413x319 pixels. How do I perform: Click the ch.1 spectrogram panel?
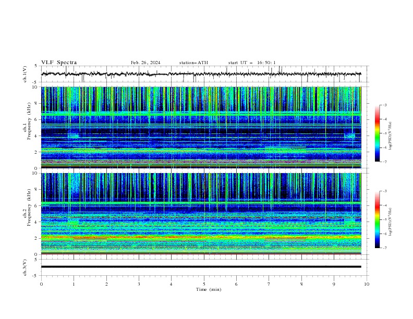(x=201, y=127)
